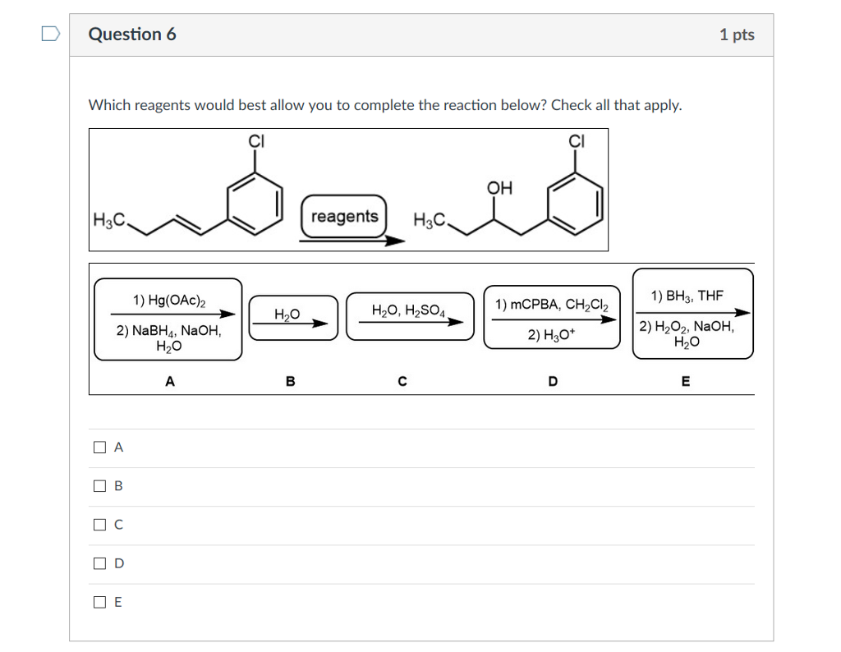Check the answer checkbox for option E

(99, 601)
